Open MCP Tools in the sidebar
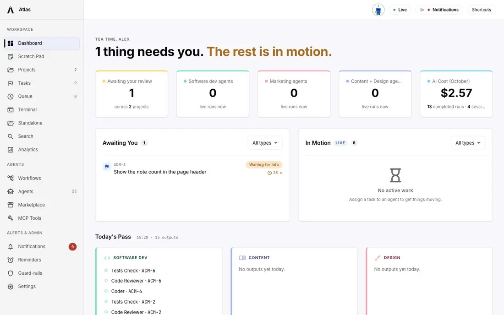This screenshot has height=315, width=504. click(42, 218)
